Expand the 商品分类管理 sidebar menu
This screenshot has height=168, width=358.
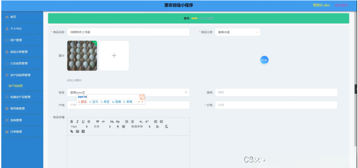(22, 52)
